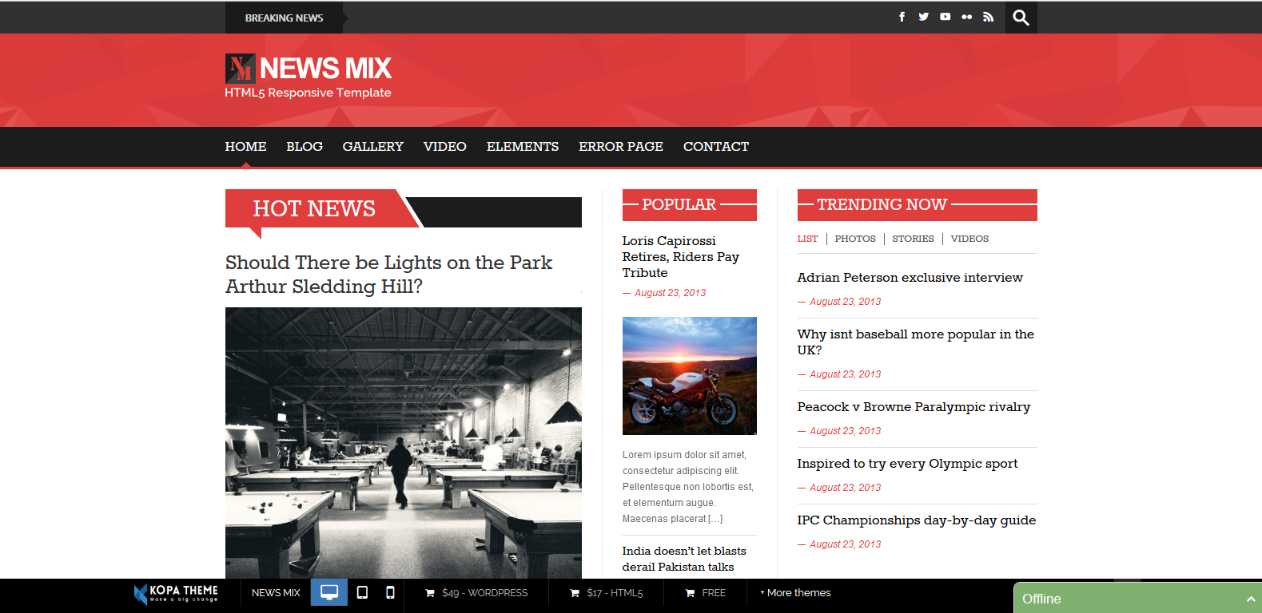Image resolution: width=1262 pixels, height=613 pixels.
Task: Open the Twitter social icon
Action: tap(923, 17)
